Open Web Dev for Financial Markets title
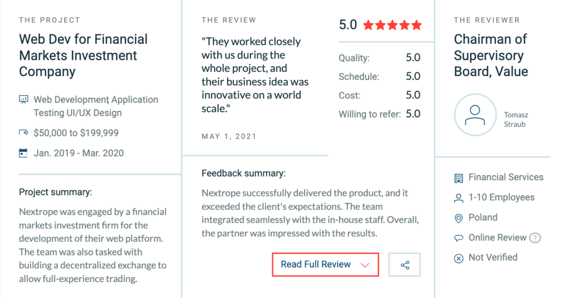 pos(83,55)
